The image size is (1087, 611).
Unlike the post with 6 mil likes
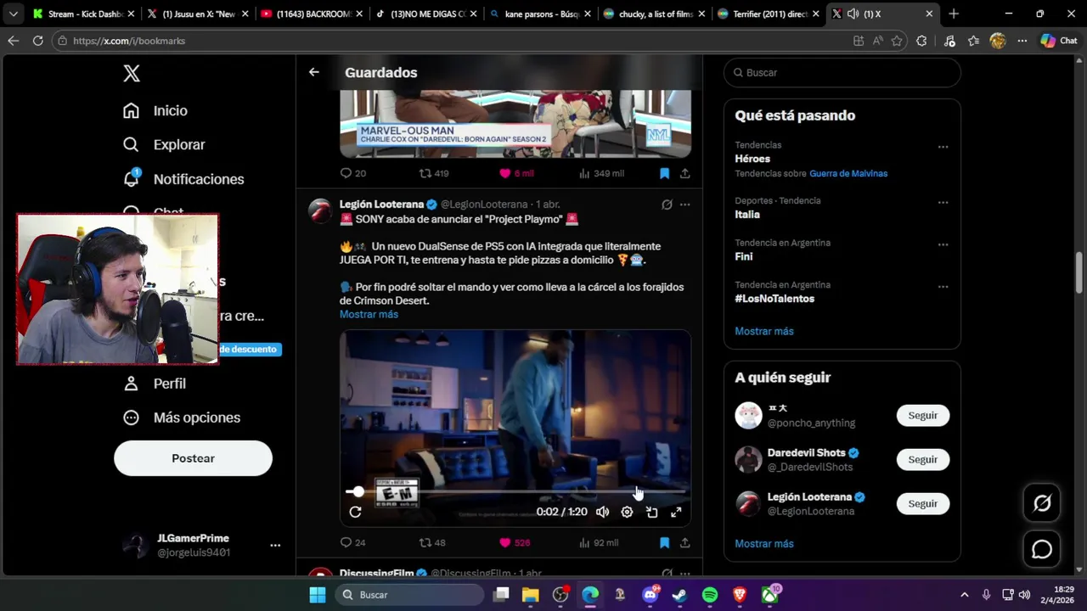pos(516,173)
